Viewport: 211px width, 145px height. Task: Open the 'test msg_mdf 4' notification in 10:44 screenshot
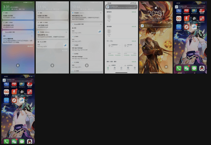pos(87,65)
